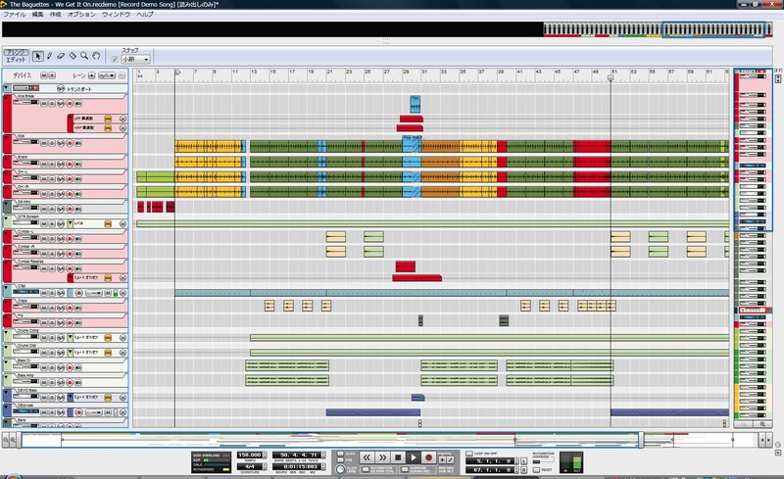Click automation icon on transport track
This screenshot has height=479, width=784.
click(61, 88)
